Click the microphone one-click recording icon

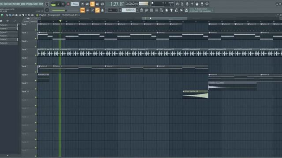click(187, 4)
